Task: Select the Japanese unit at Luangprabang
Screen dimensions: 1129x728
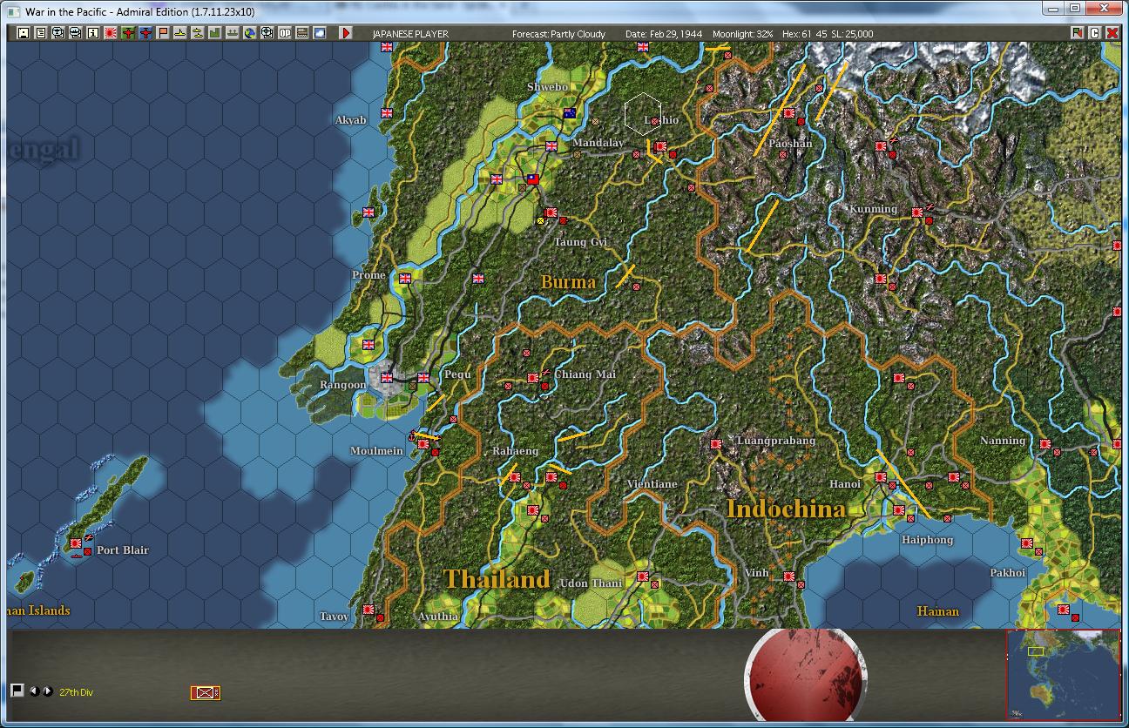Action: click(x=715, y=444)
